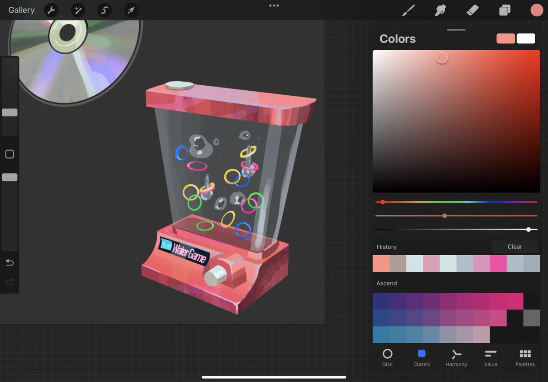Tap the three-dot menu at top center
The image size is (548, 382).
(274, 5)
